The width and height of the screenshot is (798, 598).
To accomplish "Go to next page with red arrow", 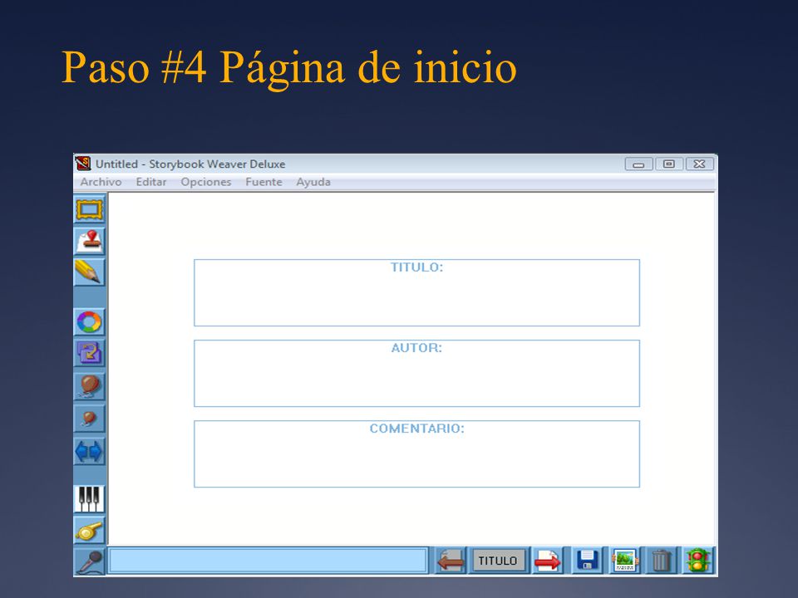I will point(548,561).
